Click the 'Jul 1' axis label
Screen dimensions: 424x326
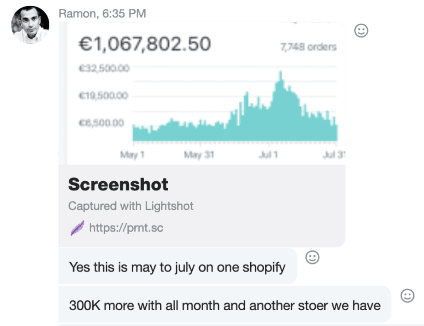(x=268, y=155)
